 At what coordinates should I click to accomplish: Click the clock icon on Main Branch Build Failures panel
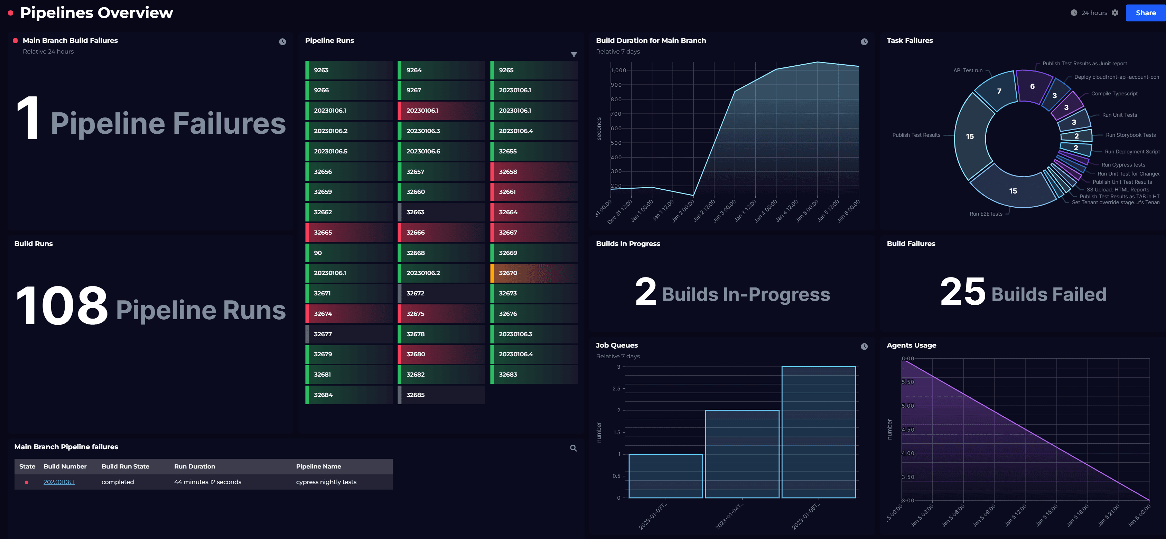(282, 42)
